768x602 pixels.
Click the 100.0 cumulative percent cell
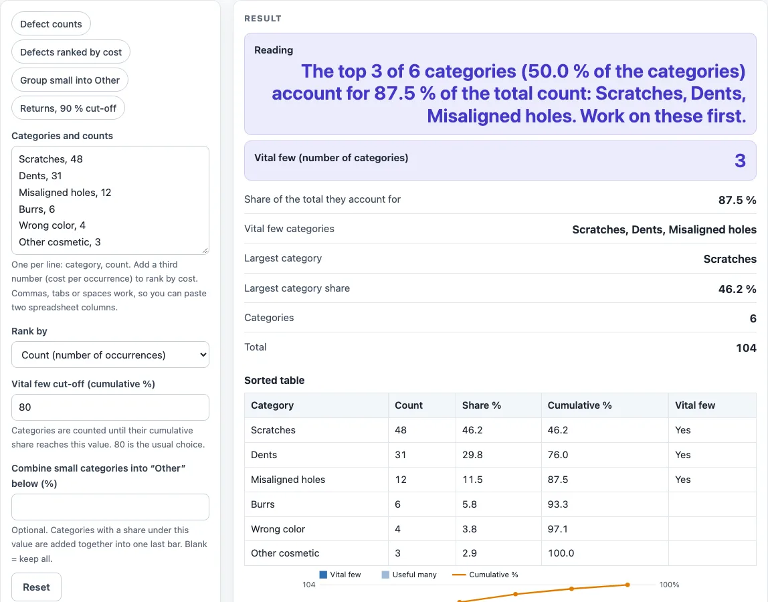coord(605,553)
